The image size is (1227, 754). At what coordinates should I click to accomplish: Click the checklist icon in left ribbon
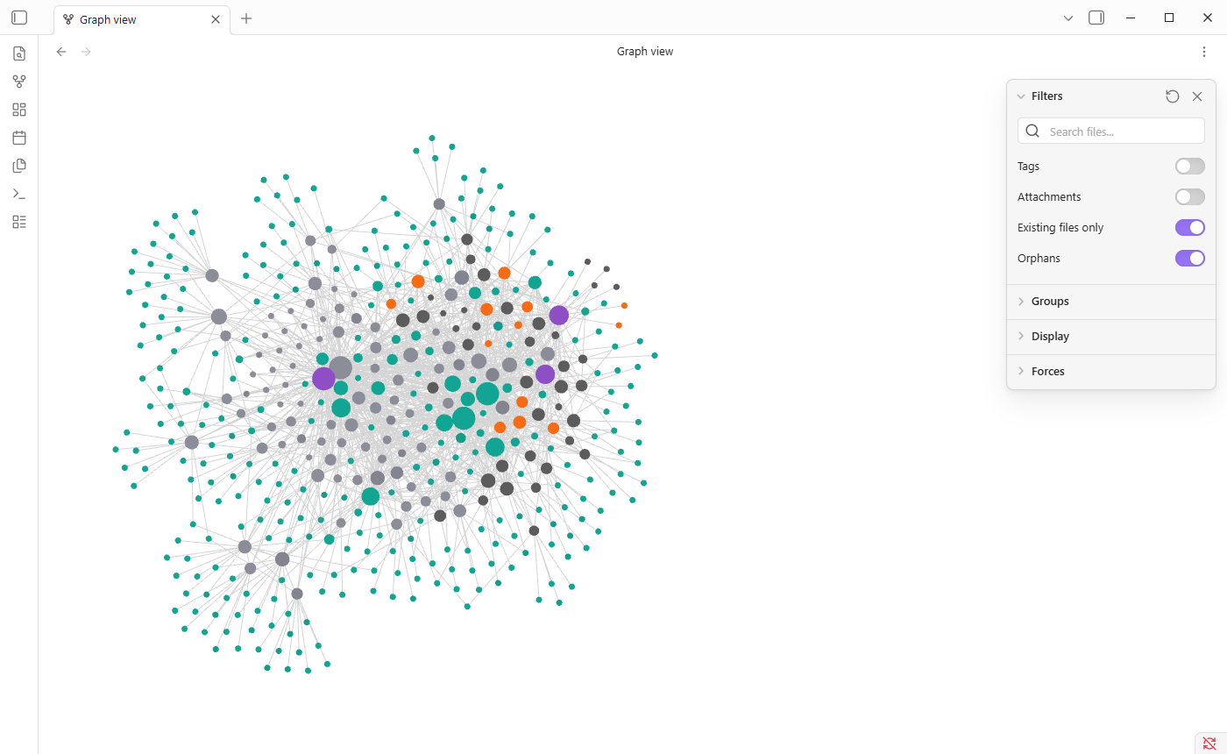tap(19, 222)
